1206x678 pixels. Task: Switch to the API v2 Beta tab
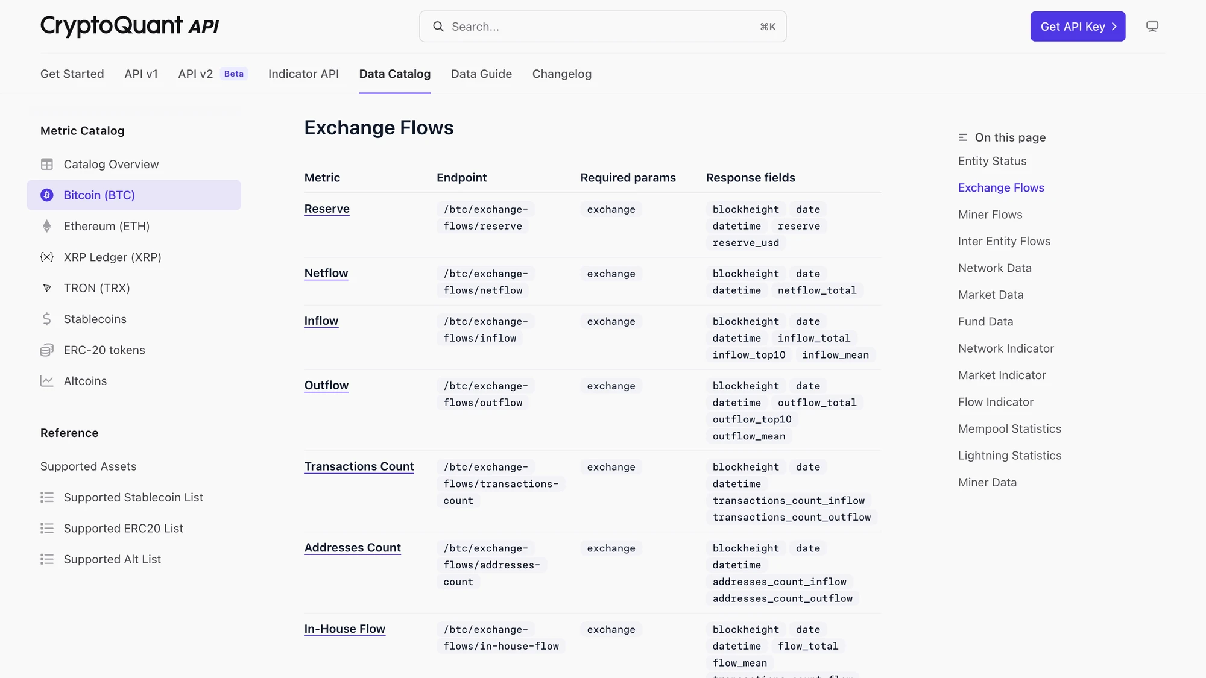(x=213, y=74)
